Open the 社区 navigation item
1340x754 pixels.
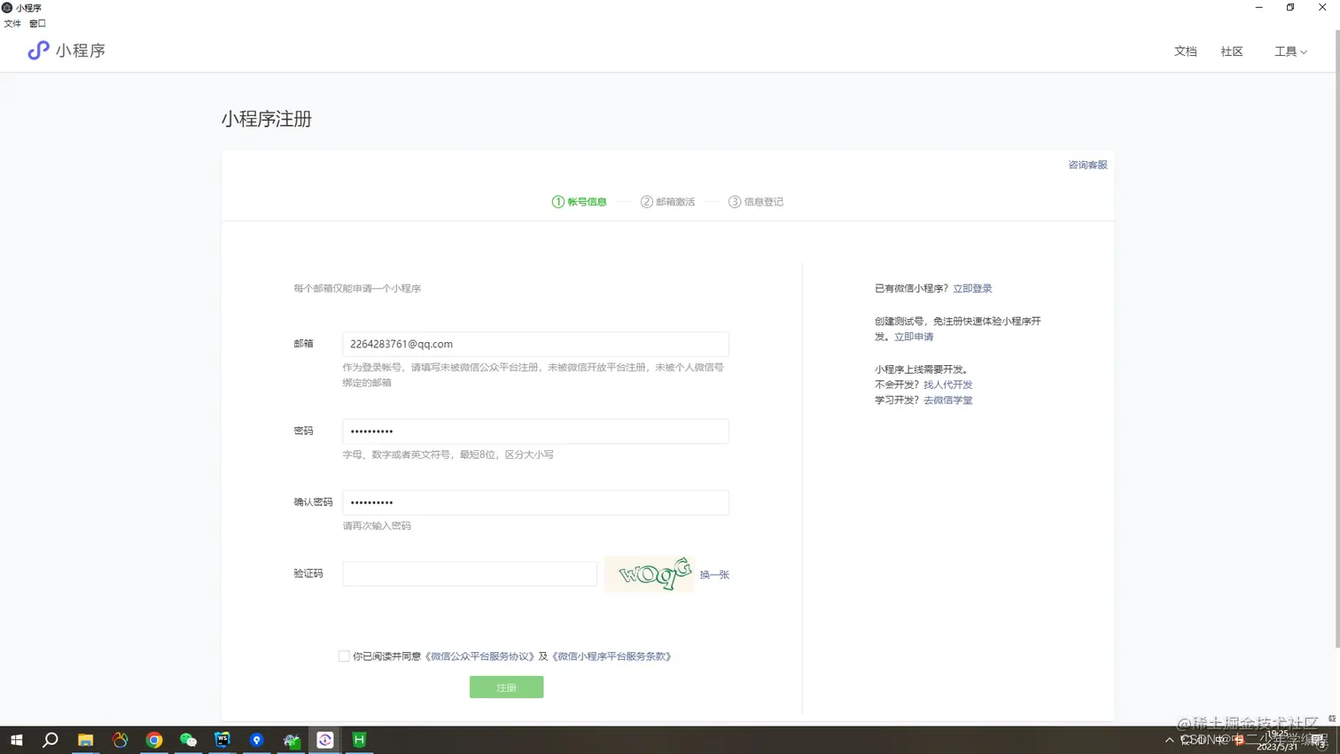[x=1232, y=51]
